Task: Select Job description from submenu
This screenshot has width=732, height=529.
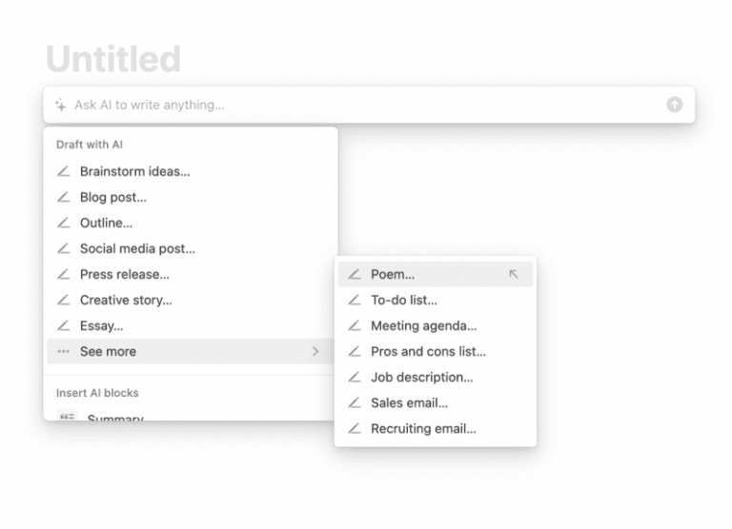Action: (421, 377)
